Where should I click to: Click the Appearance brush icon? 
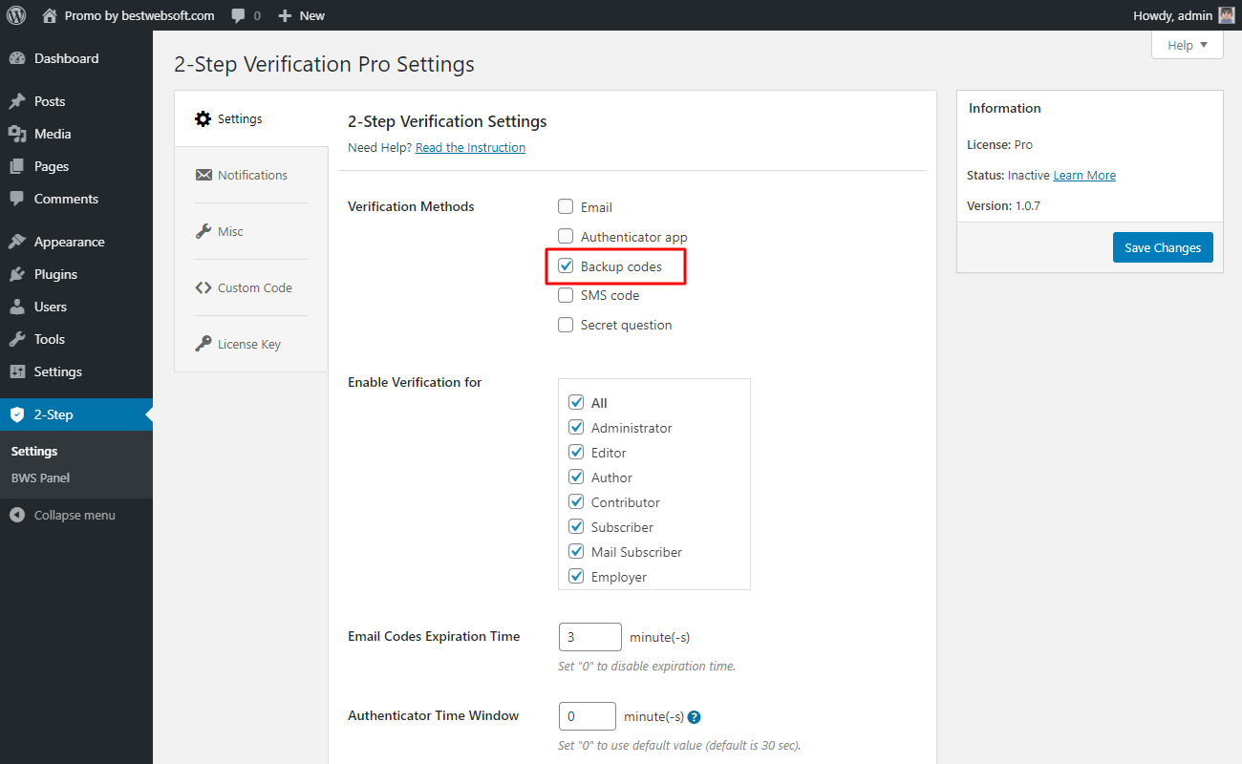(17, 242)
